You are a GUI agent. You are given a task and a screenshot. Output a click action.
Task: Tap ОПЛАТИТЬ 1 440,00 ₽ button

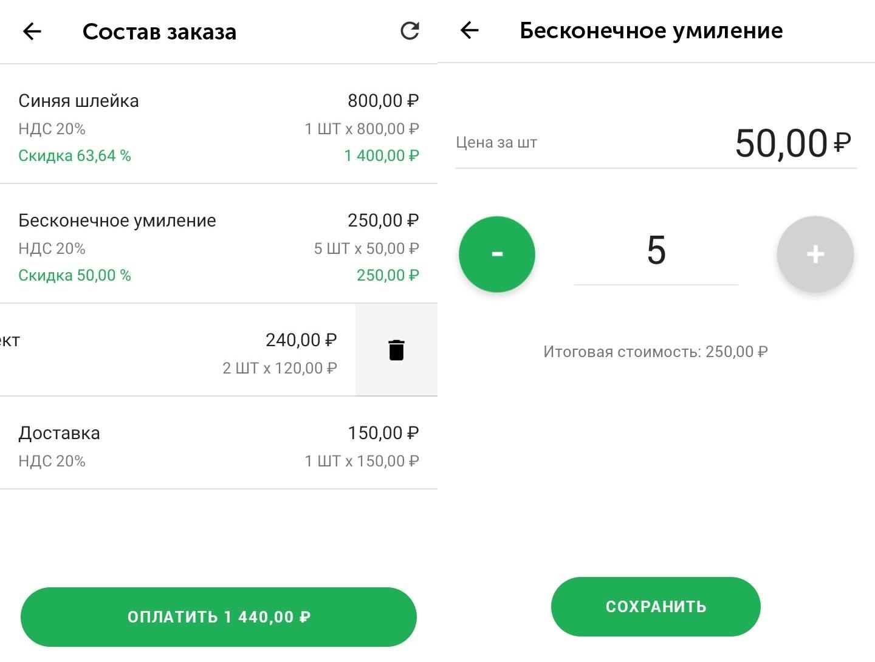[x=219, y=617]
